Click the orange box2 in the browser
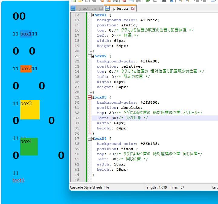The image size is (218, 204). pyautogui.click(x=26, y=69)
